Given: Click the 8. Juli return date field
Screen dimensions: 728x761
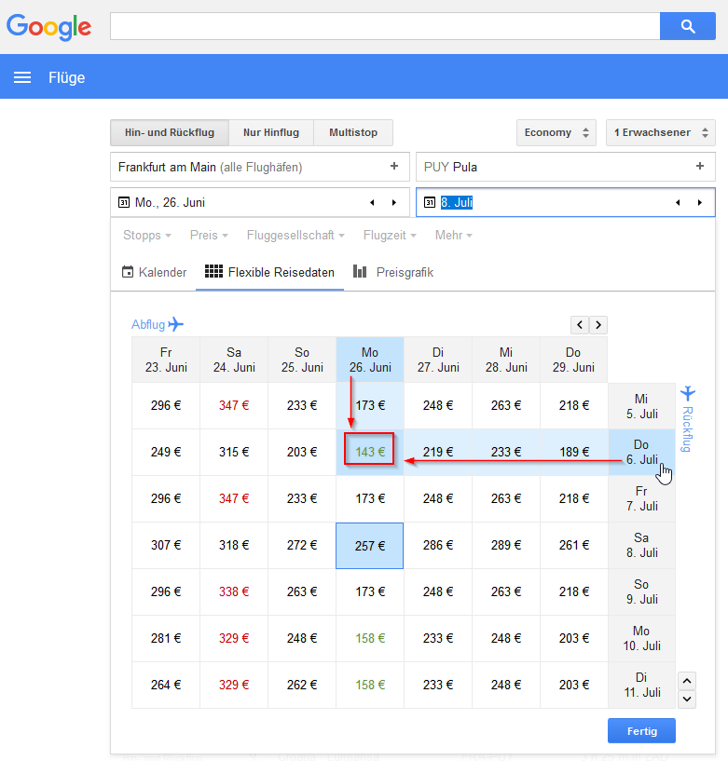Looking at the screenshot, I should coord(565,202).
